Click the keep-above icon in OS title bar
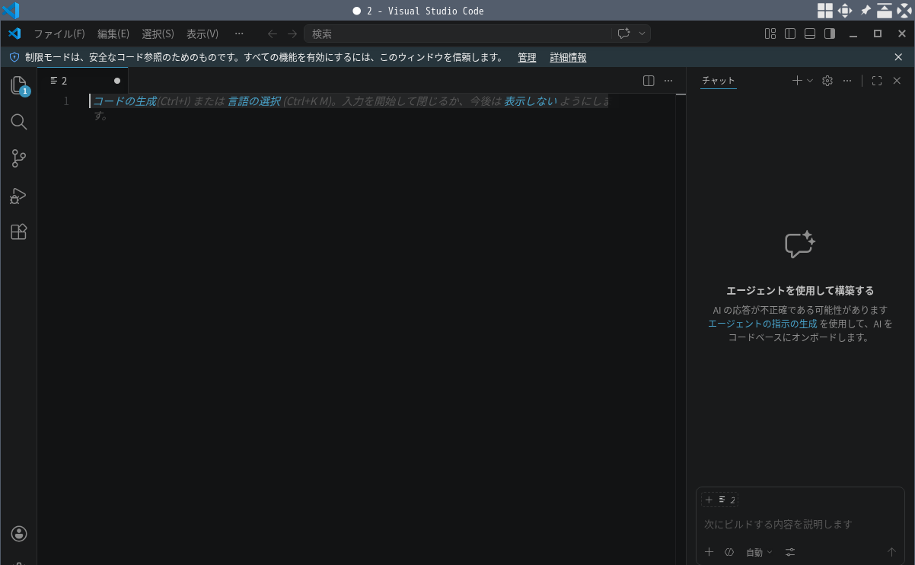The width and height of the screenshot is (915, 565). click(885, 11)
